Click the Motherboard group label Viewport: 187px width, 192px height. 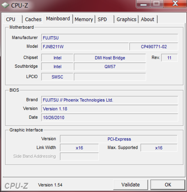click(x=22, y=27)
